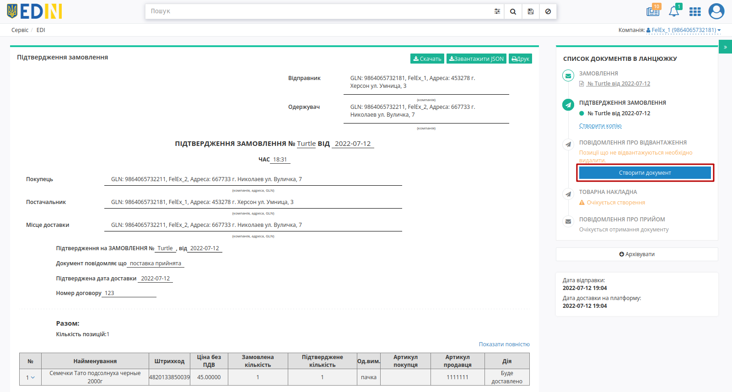Image resolution: width=732 pixels, height=392 pixels.
Task: Click unit cell пачка
Action: point(369,377)
